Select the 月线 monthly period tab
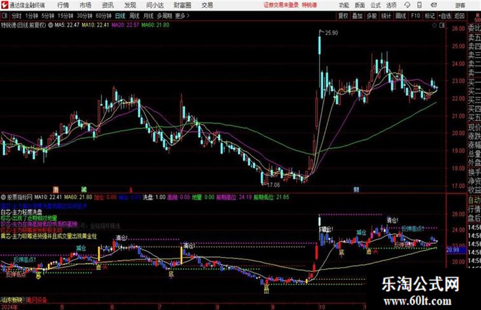The image size is (481, 310). click(x=149, y=16)
